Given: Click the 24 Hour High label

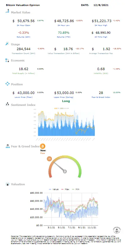Looking at the screenshot, I should point(101,25).
